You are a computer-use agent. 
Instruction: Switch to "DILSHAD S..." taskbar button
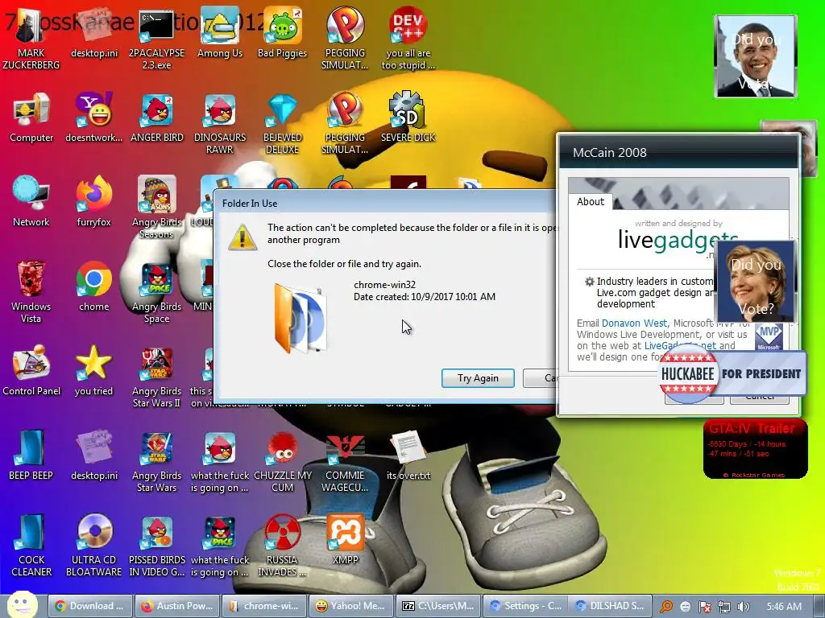[x=611, y=606]
